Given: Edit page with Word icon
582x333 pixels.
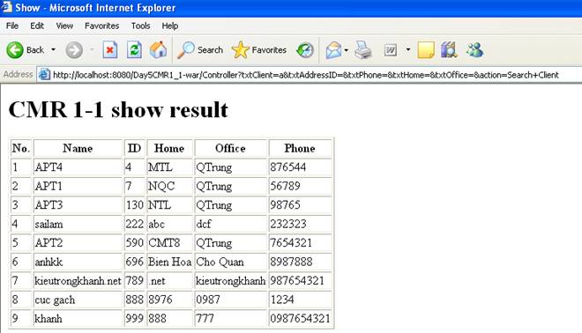Looking at the screenshot, I should [391, 50].
